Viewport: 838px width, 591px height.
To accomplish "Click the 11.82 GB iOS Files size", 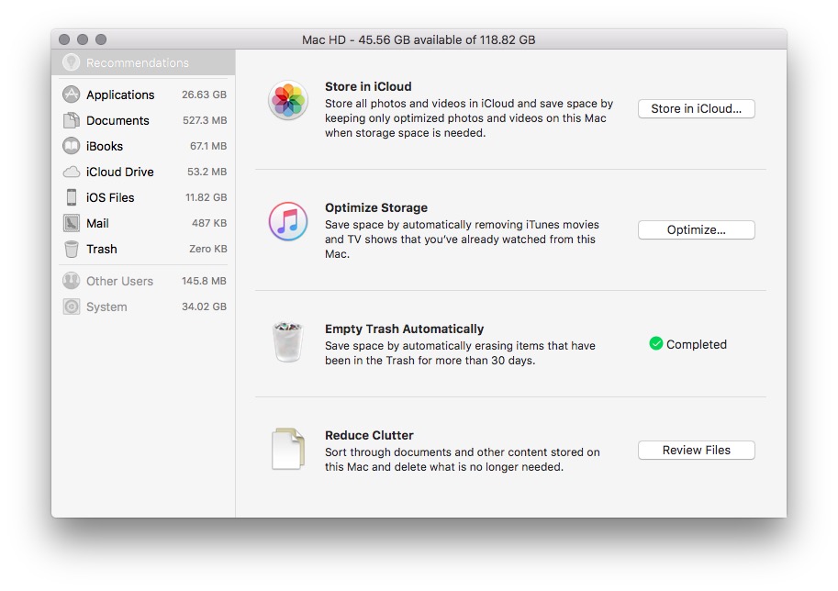I will coord(207,197).
